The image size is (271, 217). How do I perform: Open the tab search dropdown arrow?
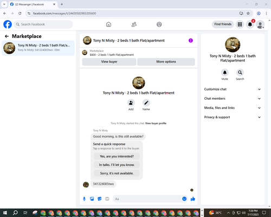[x=4, y=4]
